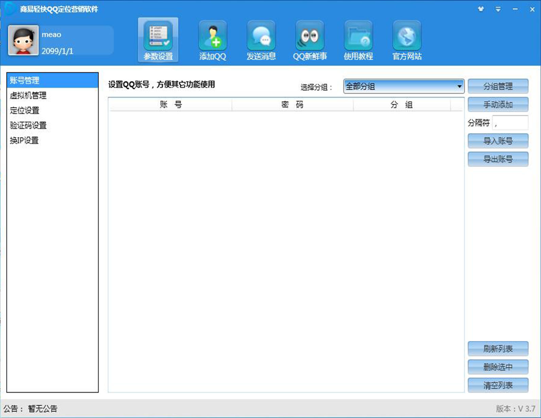Select 定位设置 in the sidebar
541x418 pixels.
tap(52, 110)
